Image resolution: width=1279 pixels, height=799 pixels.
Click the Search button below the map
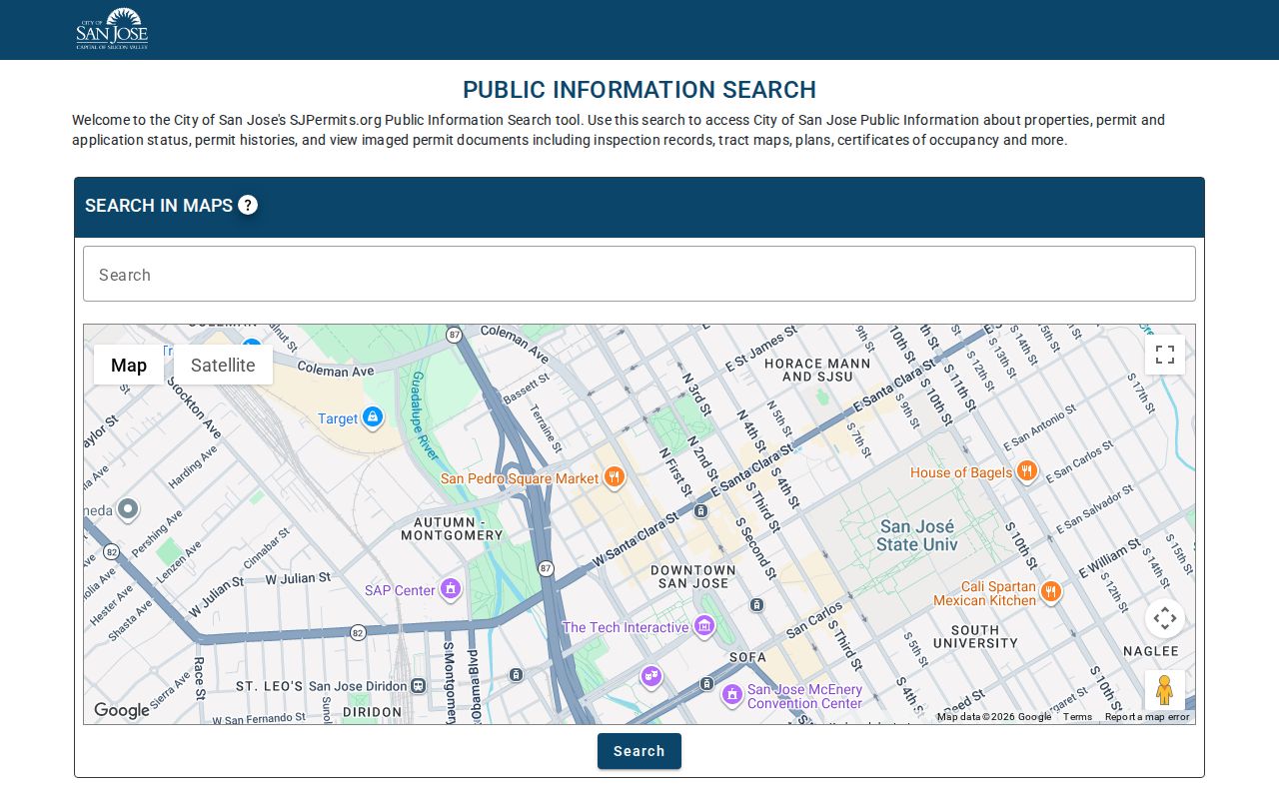point(639,751)
